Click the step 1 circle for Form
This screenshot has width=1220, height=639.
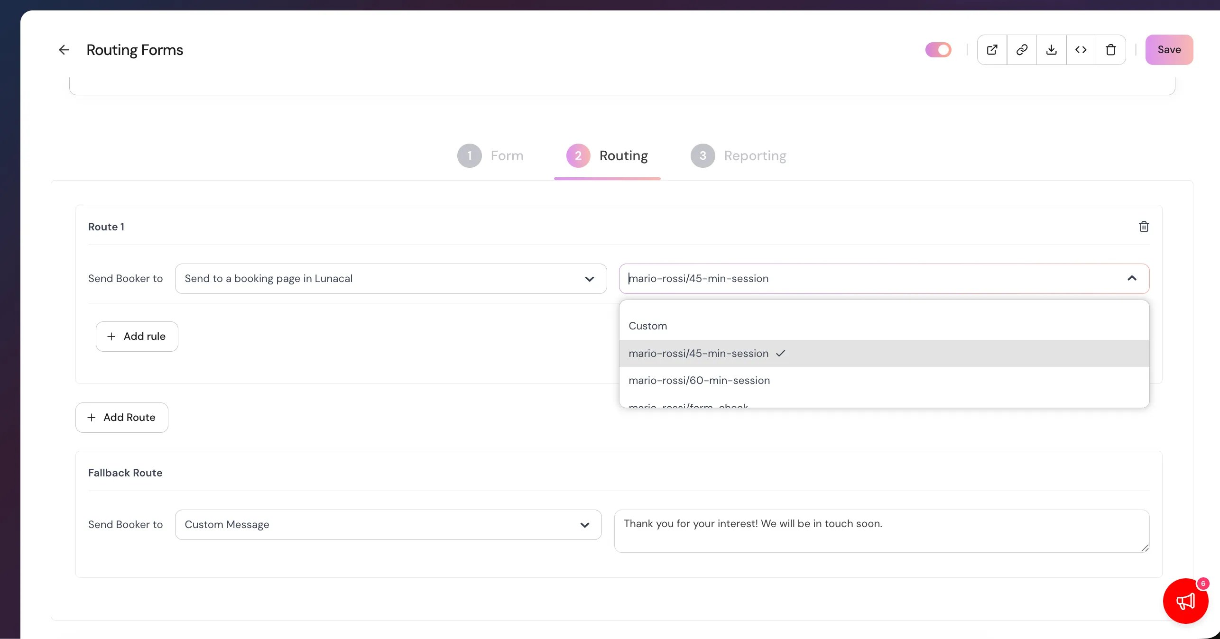point(469,155)
